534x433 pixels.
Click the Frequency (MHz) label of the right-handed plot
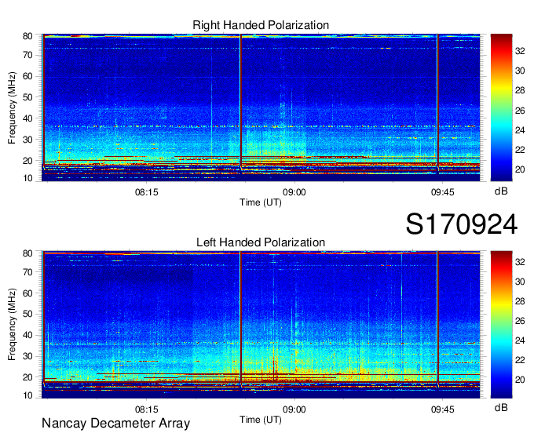click(x=12, y=107)
